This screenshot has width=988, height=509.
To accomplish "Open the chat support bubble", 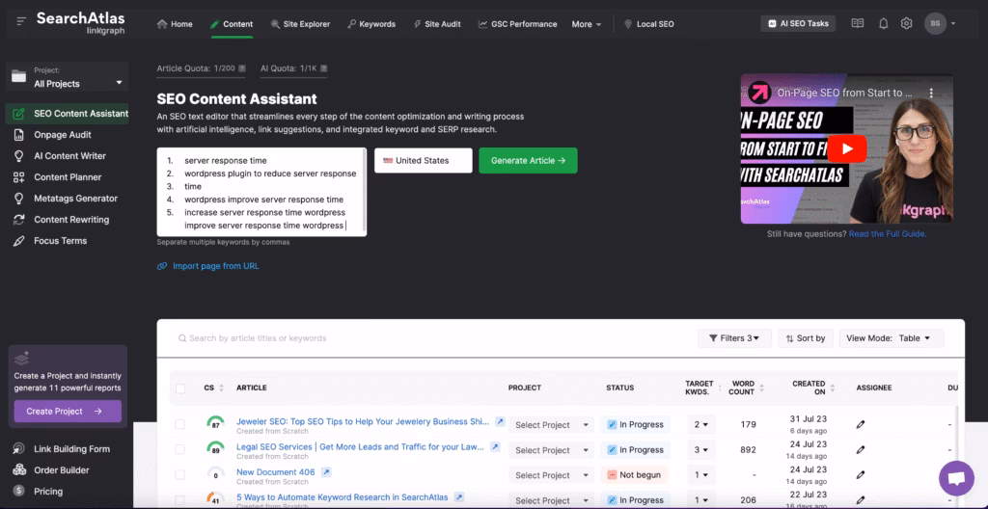I will [956, 478].
